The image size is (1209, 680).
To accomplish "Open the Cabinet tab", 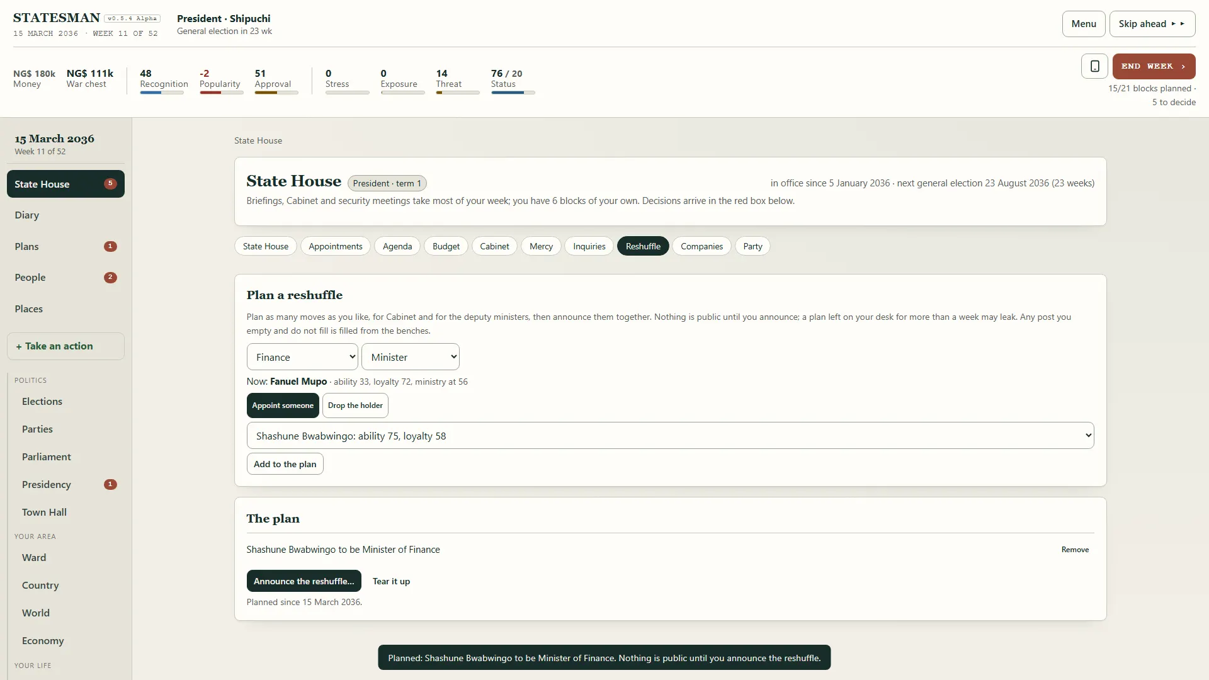I will [494, 246].
